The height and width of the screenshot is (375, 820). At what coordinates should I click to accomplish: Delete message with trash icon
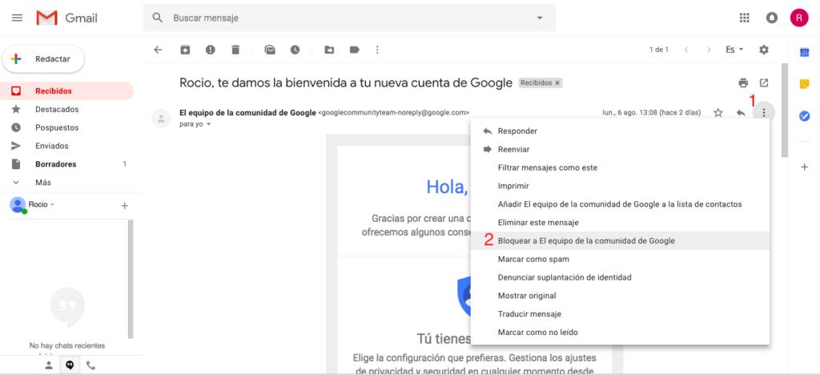(x=235, y=50)
